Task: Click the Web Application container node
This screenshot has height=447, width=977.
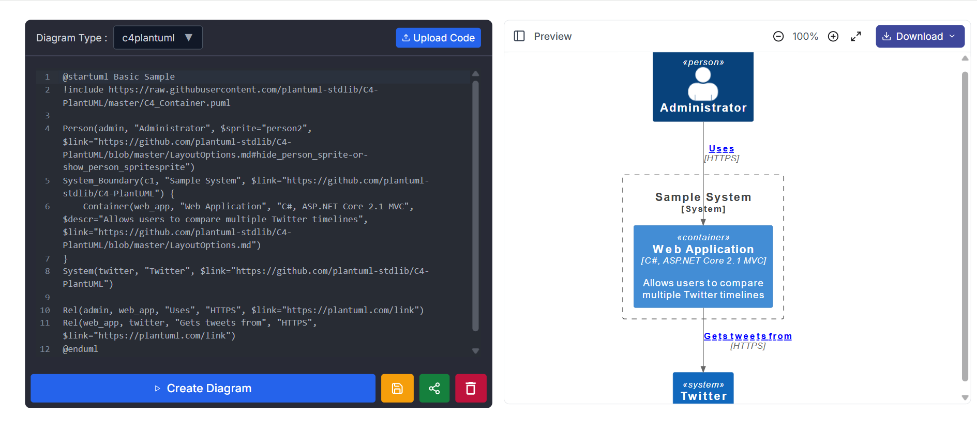Action: 703,267
